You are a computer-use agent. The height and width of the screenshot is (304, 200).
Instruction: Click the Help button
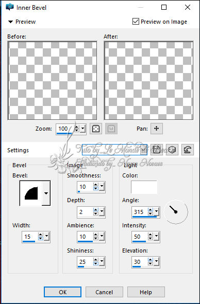146,292
